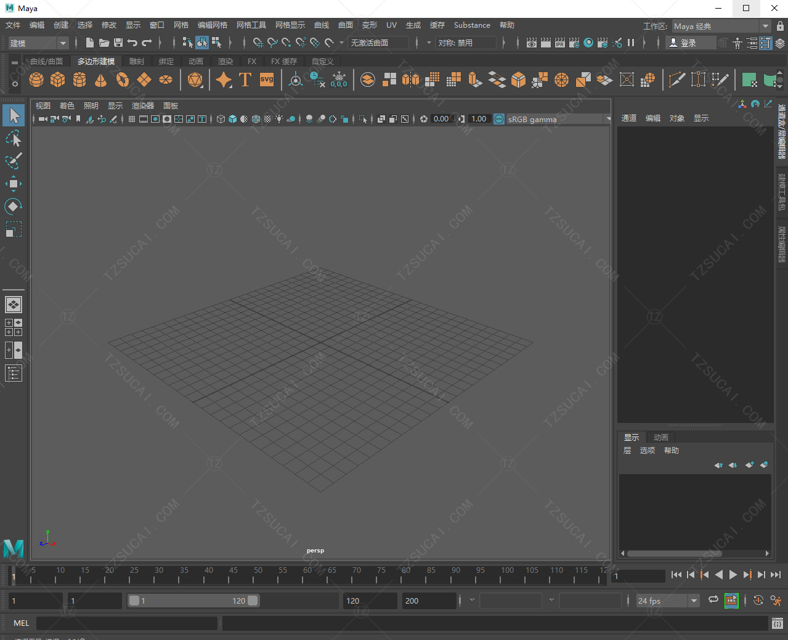
Task: Open the 建模 menu set dropdown
Action: point(63,43)
